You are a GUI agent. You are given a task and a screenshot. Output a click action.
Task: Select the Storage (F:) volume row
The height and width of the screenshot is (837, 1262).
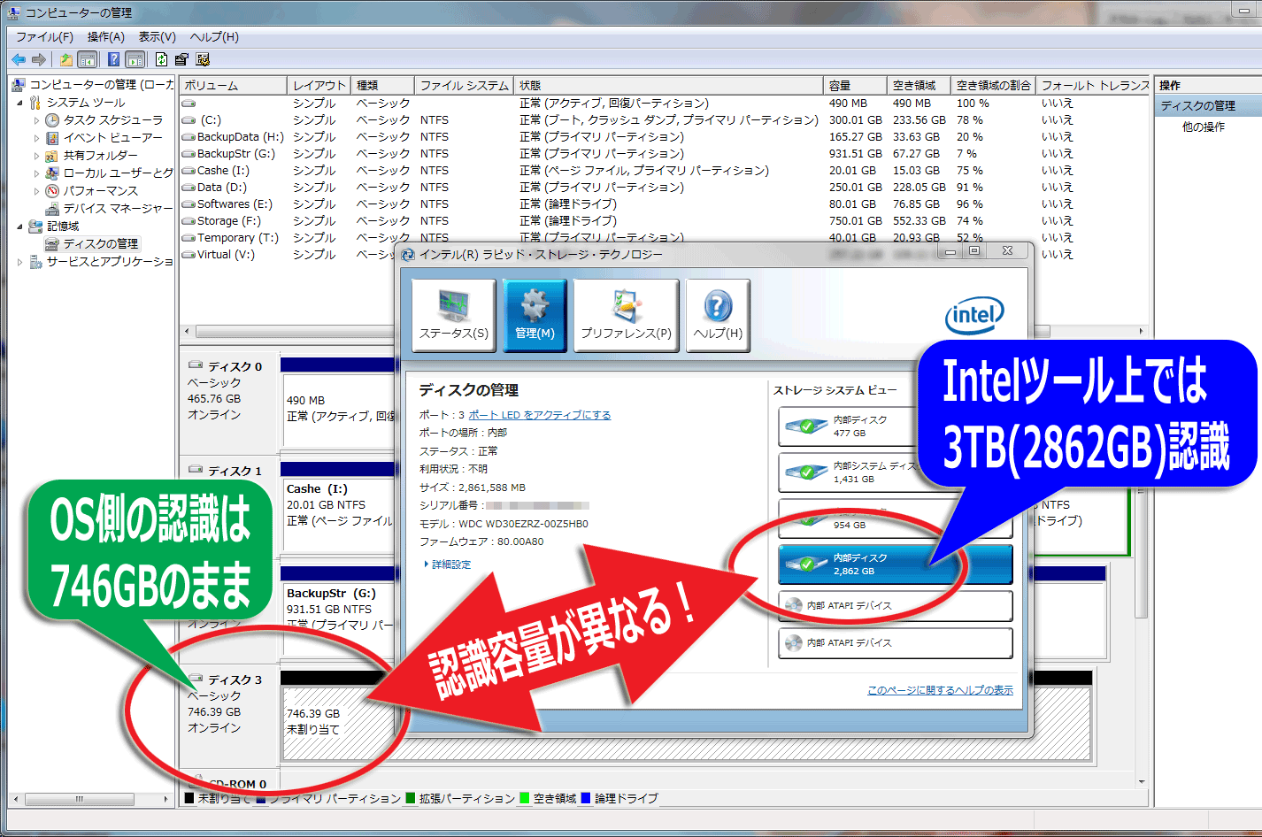(664, 221)
